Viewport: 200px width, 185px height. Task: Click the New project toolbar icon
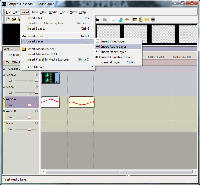(x=8, y=19)
